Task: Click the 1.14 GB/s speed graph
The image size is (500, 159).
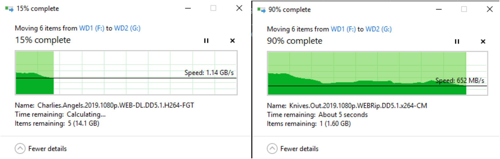Action: tap(126, 73)
